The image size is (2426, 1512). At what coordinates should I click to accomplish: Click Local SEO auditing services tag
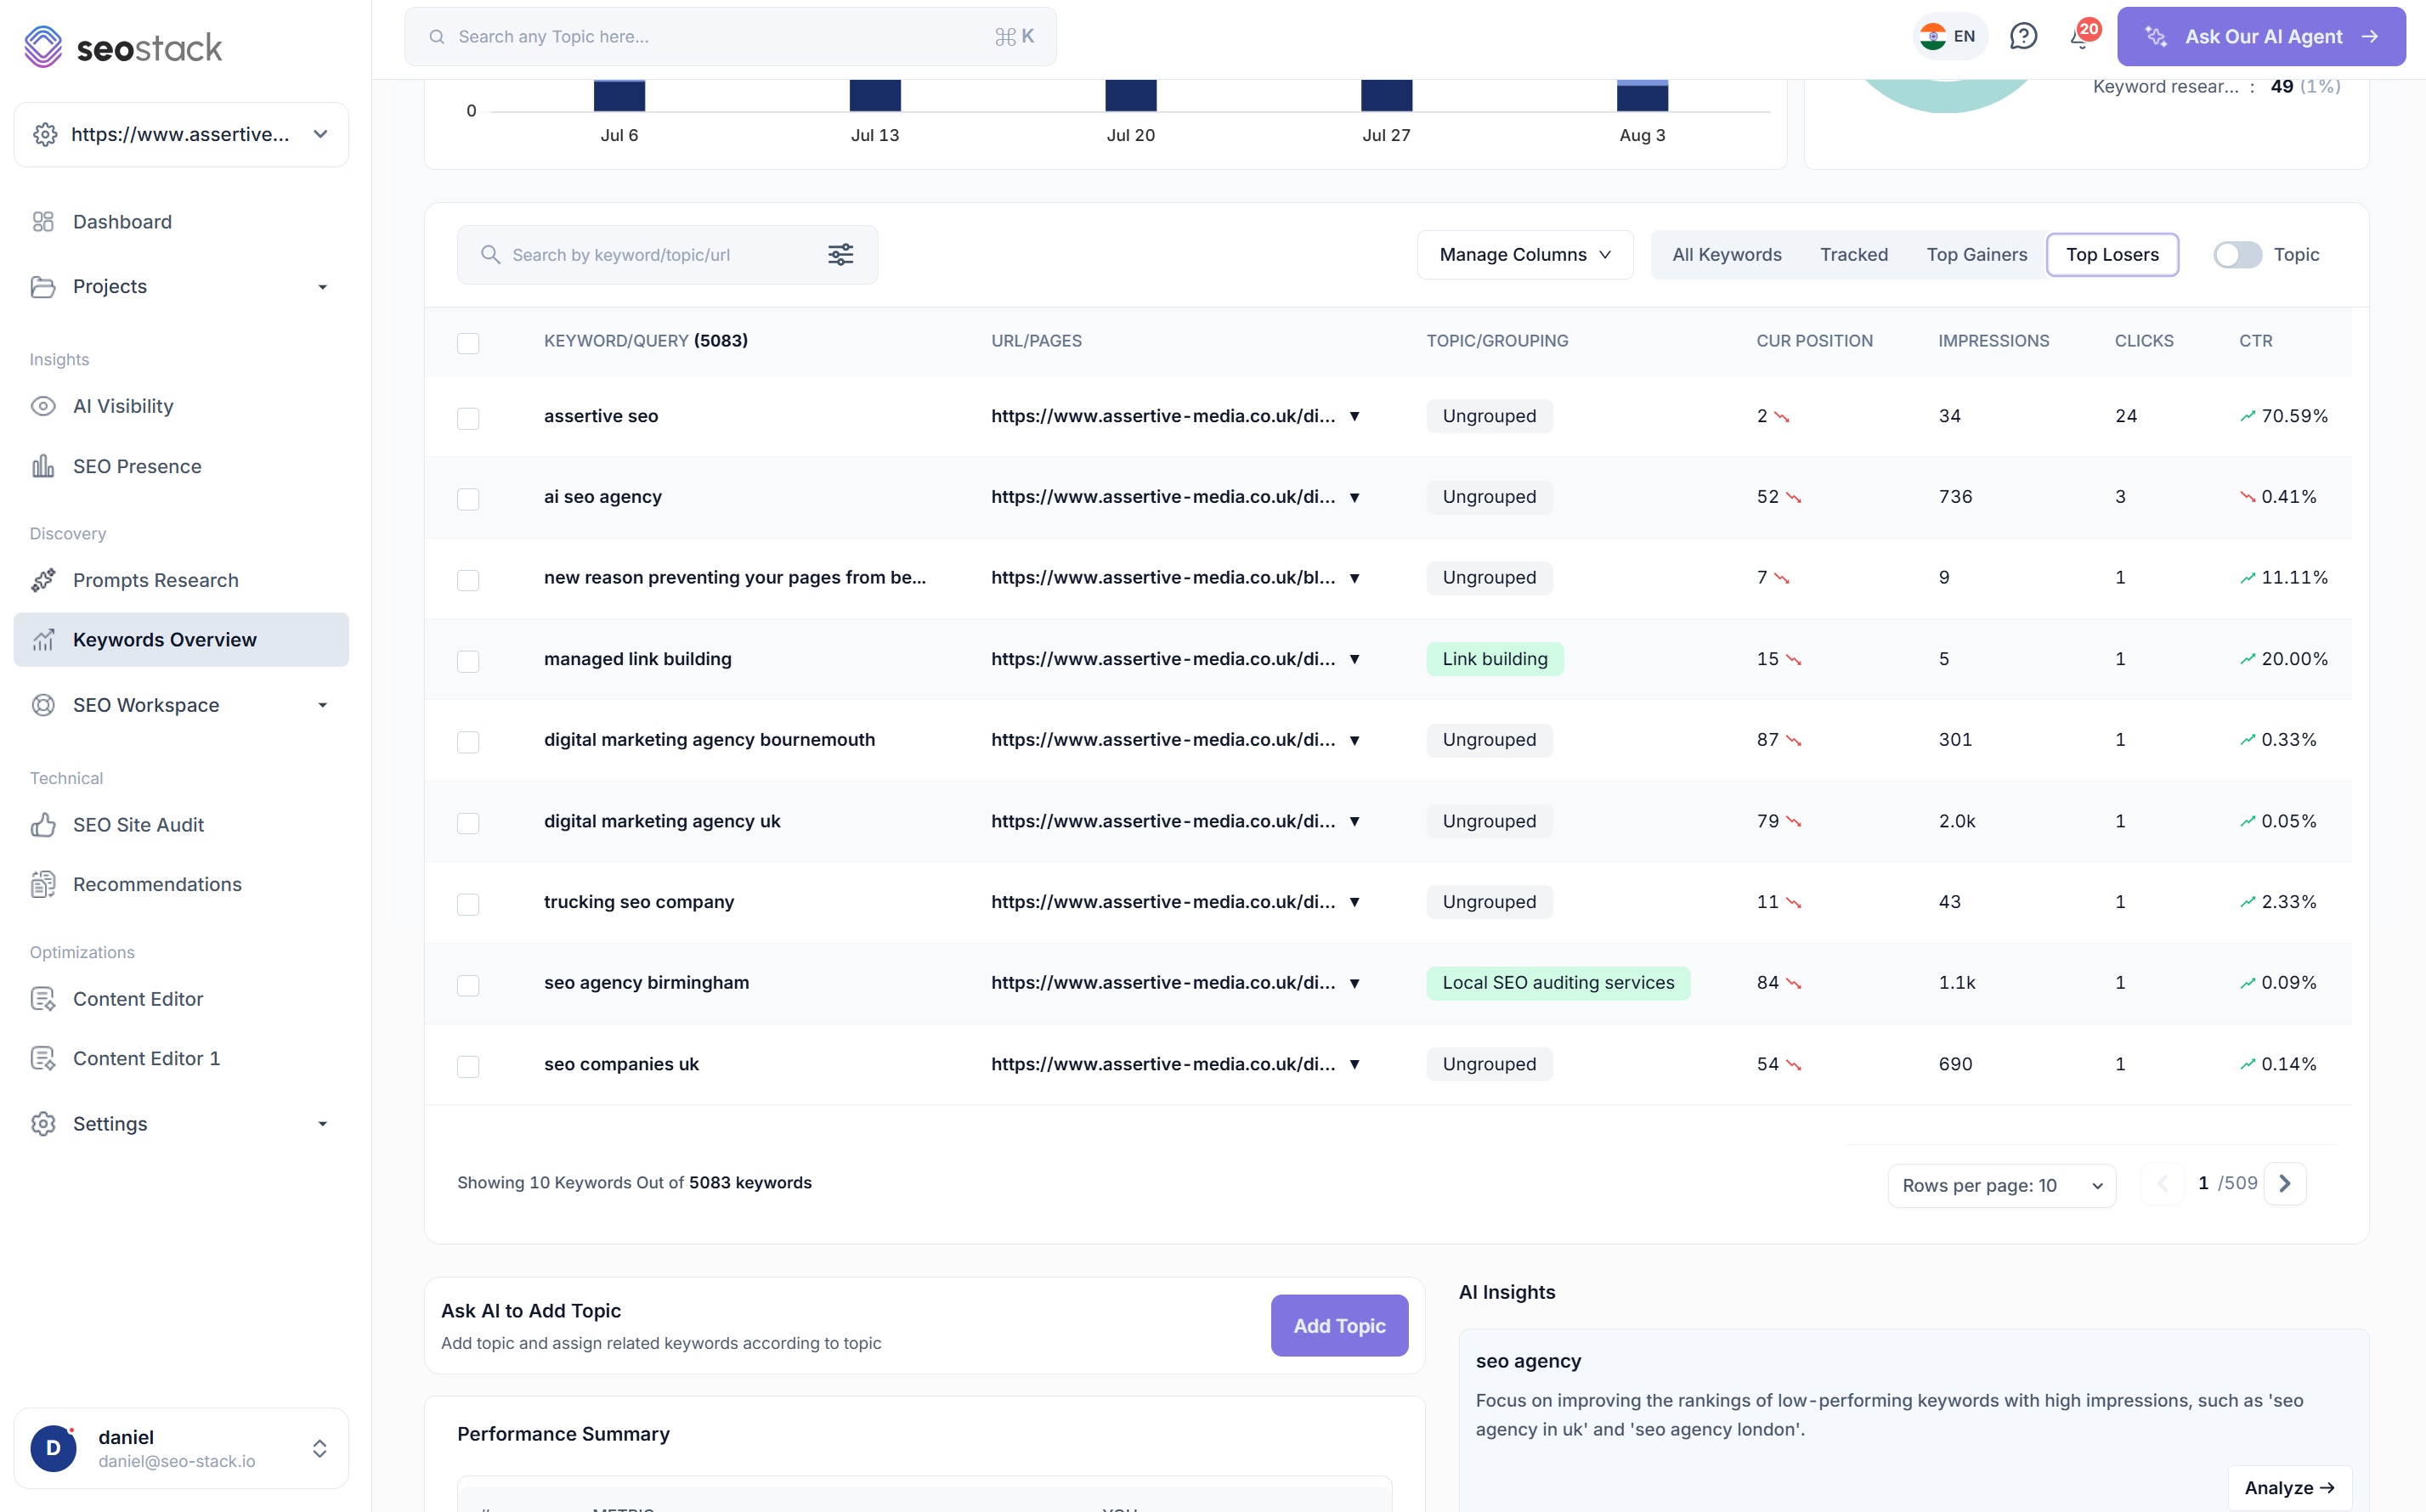click(x=1558, y=983)
